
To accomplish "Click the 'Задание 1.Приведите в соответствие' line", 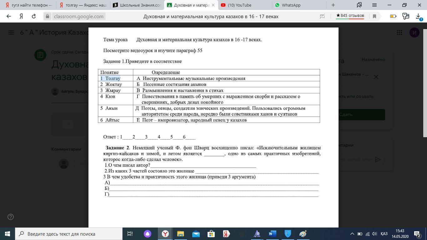I will [143, 61].
